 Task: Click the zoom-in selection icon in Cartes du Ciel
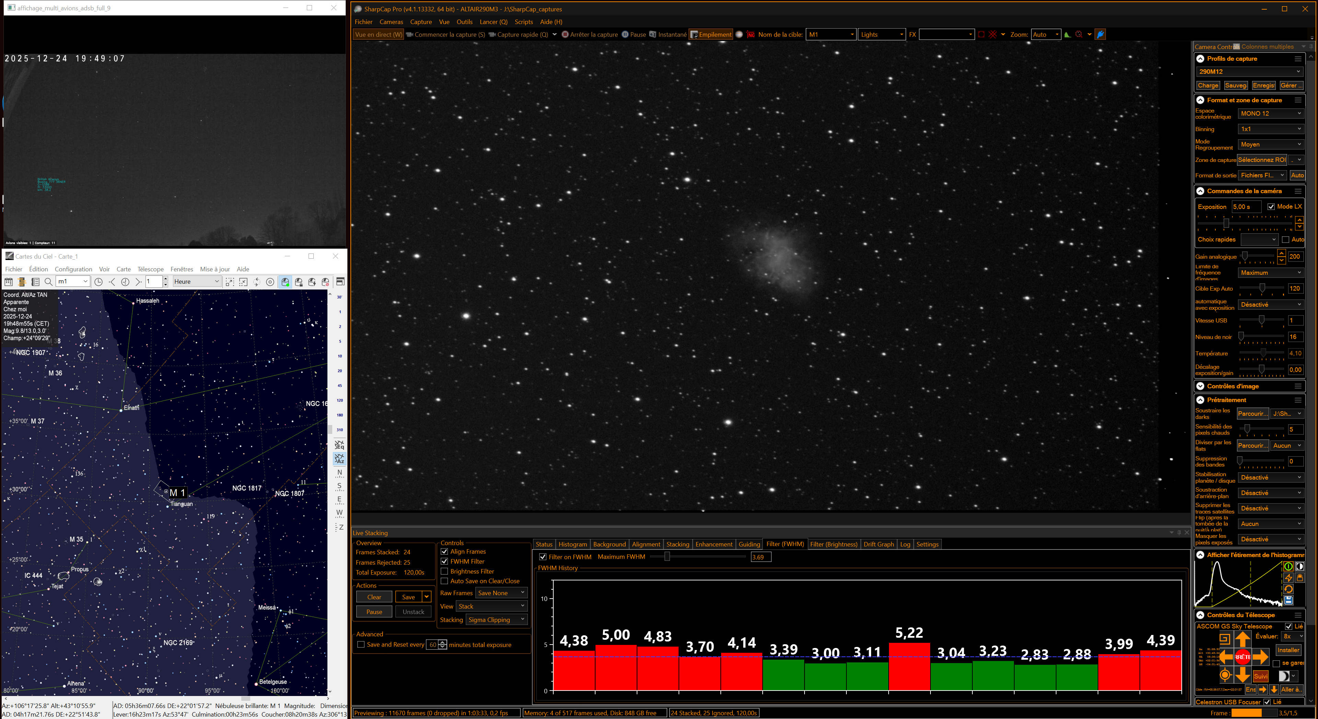click(x=230, y=282)
